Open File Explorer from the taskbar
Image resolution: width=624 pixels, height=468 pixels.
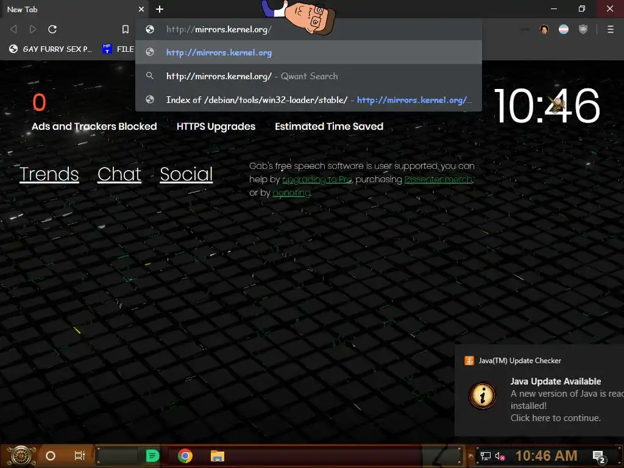(218, 456)
